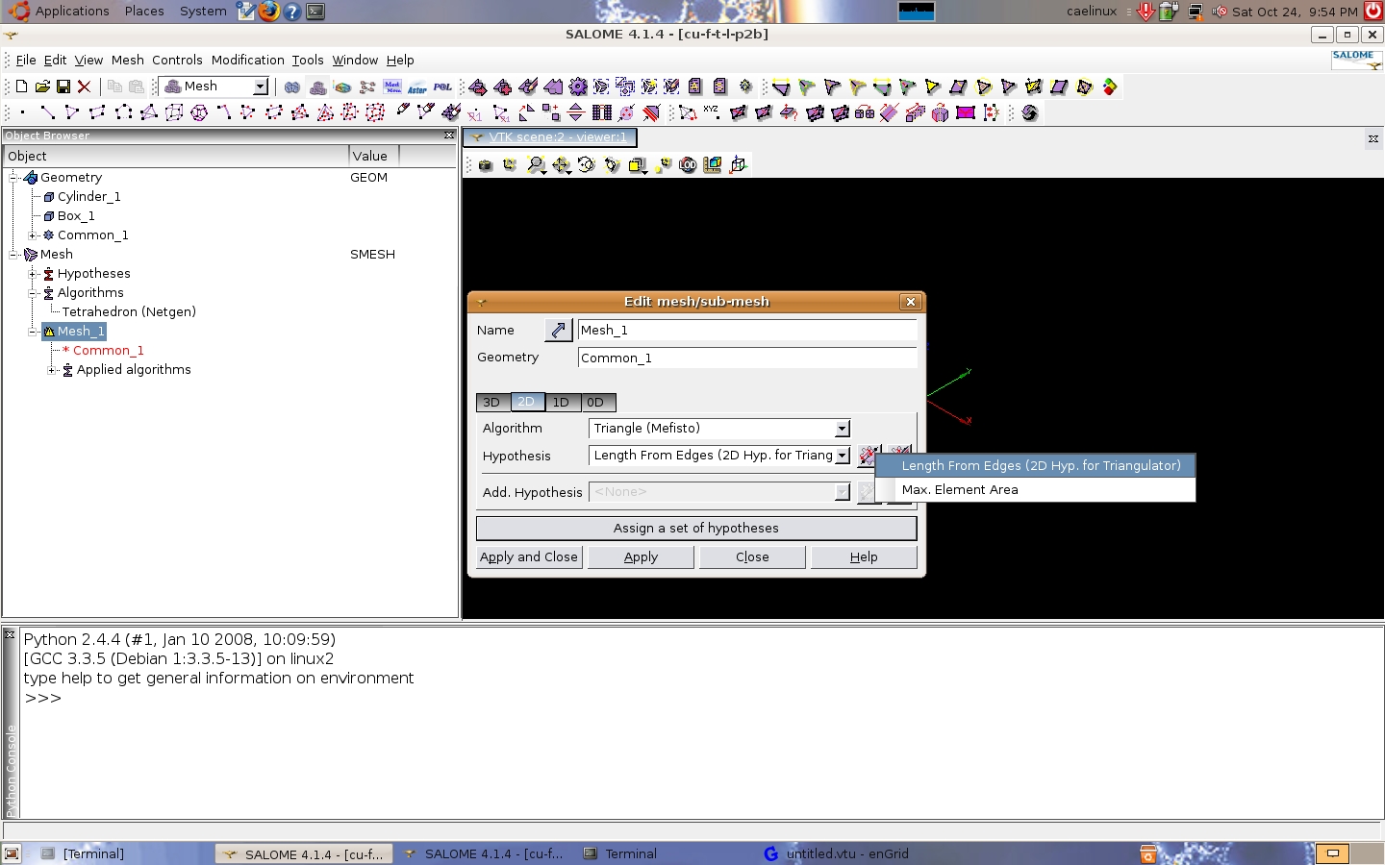1385x865 pixels.
Task: Open the Hypothesis combo box
Action: [842, 456]
